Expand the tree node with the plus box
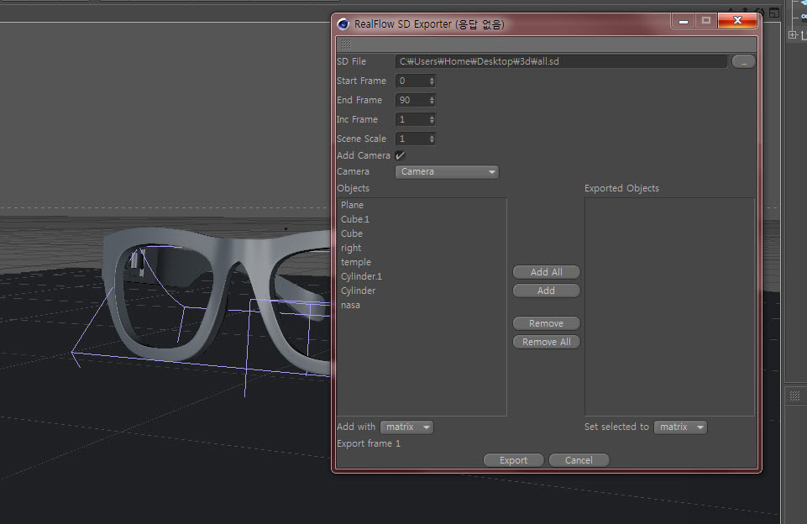 tap(793, 35)
